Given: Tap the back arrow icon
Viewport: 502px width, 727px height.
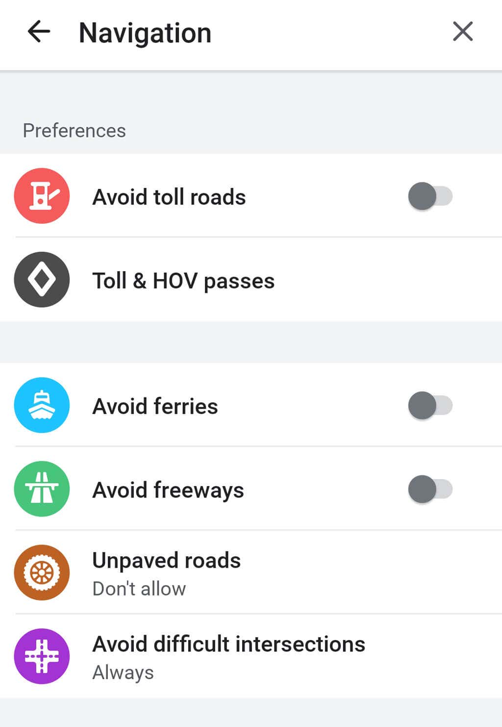Looking at the screenshot, I should coord(39,32).
